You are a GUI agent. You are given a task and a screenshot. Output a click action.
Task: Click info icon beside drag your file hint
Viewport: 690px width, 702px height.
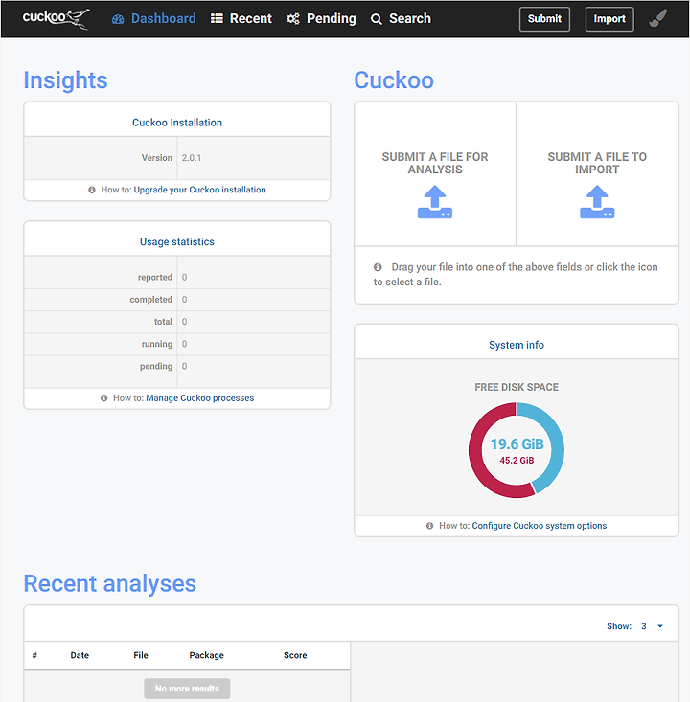pyautogui.click(x=378, y=267)
